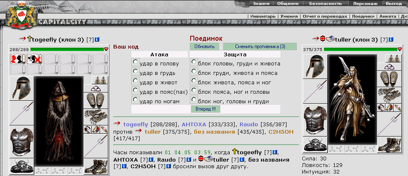Click tuller's chest armor slot
The image size is (408, 176).
(x=315, y=120)
